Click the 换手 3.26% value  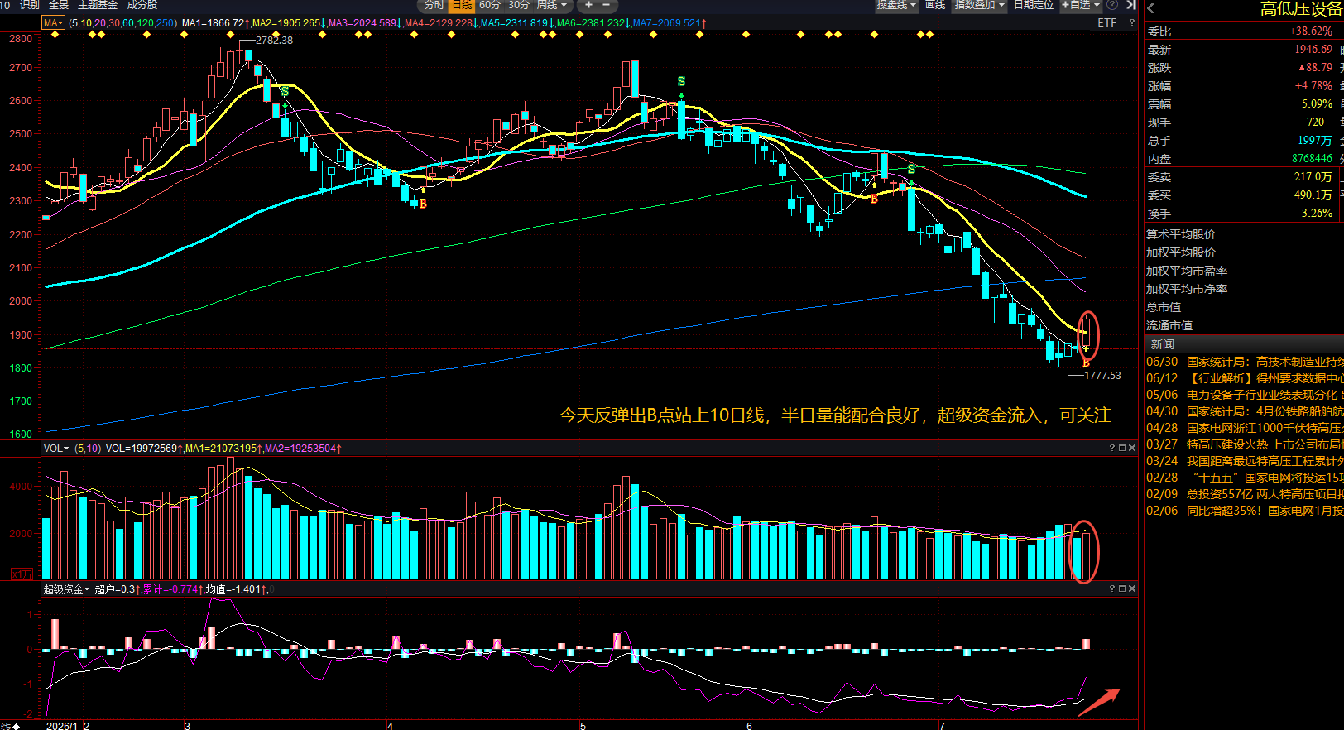pos(1317,214)
